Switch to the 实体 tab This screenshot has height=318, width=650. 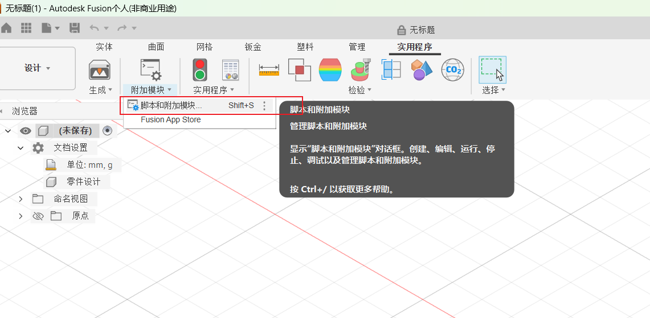click(x=104, y=47)
